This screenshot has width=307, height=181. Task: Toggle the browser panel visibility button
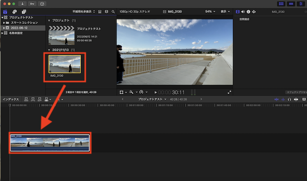pos(282,4)
